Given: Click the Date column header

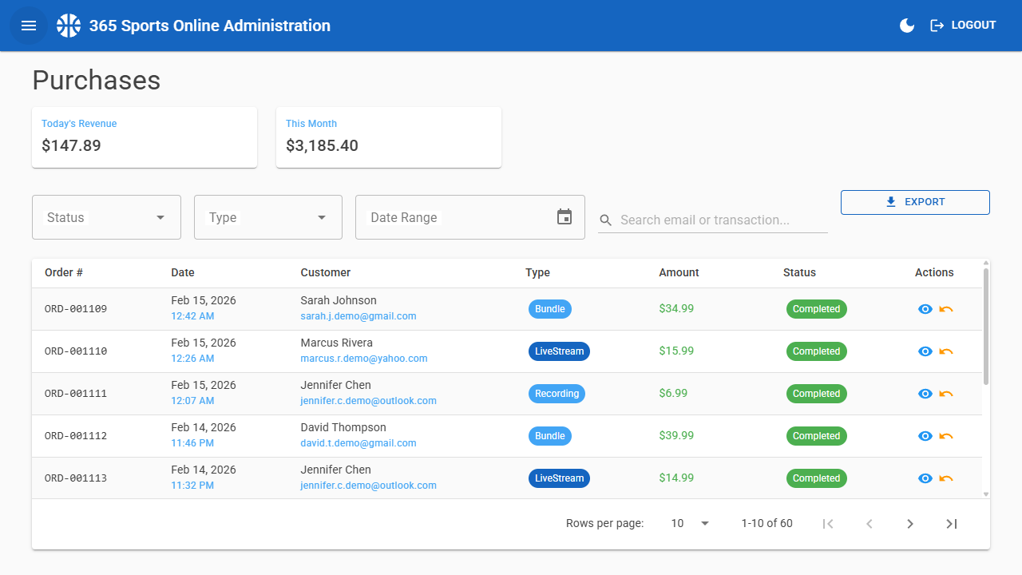Looking at the screenshot, I should coord(183,272).
